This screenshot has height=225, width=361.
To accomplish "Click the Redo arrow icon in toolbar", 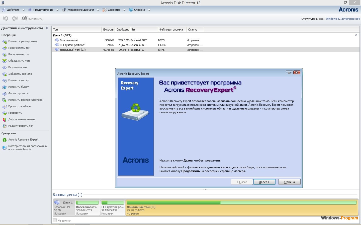I will tap(15, 18).
